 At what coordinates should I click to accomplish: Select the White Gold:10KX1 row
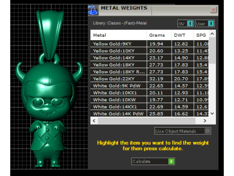[150, 93]
